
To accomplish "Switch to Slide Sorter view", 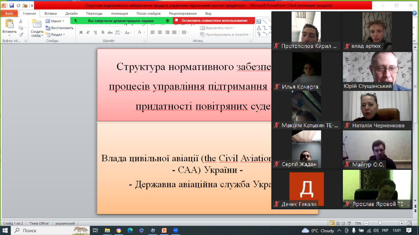I will coord(338,223).
